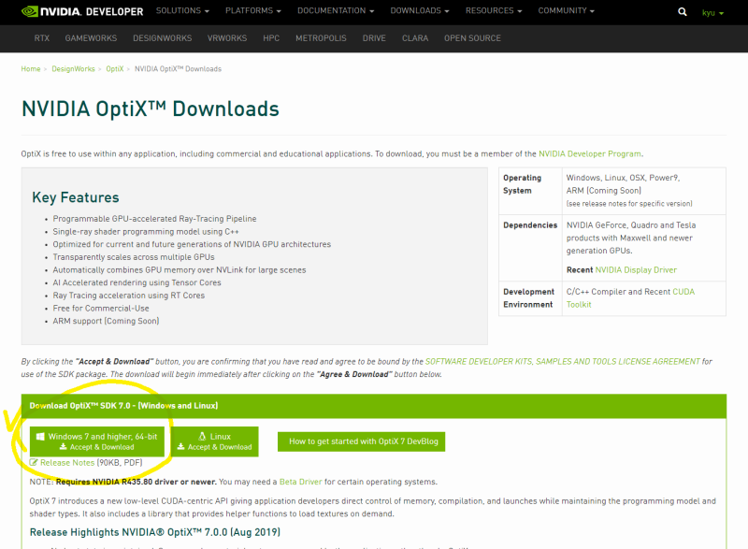
Task: Click the DesignWorks breadcrumb link
Action: pos(73,69)
